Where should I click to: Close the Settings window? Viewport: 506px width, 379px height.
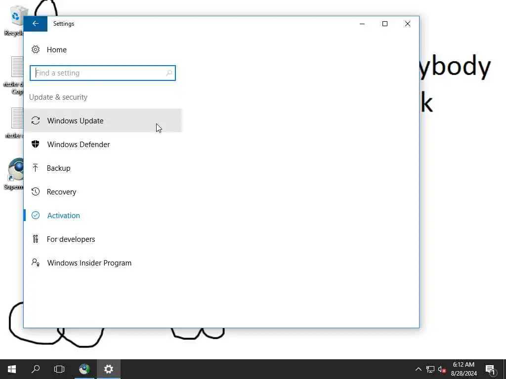408,24
